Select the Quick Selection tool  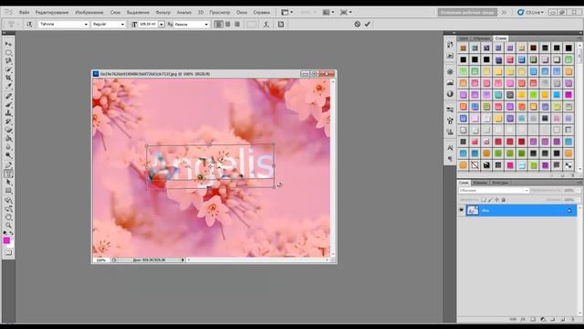[8, 69]
